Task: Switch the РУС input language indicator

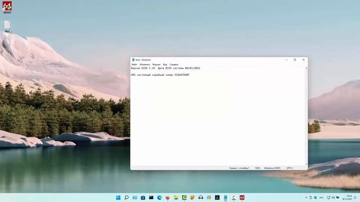Action: tap(321, 198)
